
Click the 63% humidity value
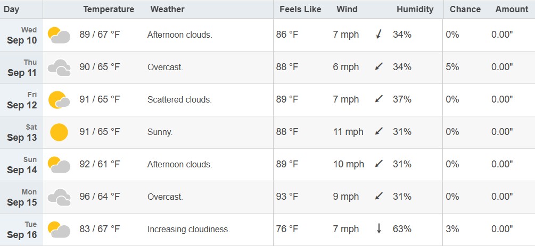tap(402, 229)
